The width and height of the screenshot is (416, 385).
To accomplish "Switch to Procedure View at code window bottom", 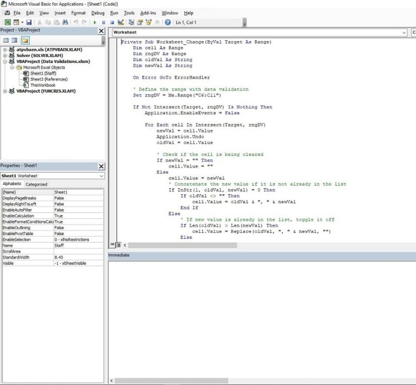I will (112, 245).
